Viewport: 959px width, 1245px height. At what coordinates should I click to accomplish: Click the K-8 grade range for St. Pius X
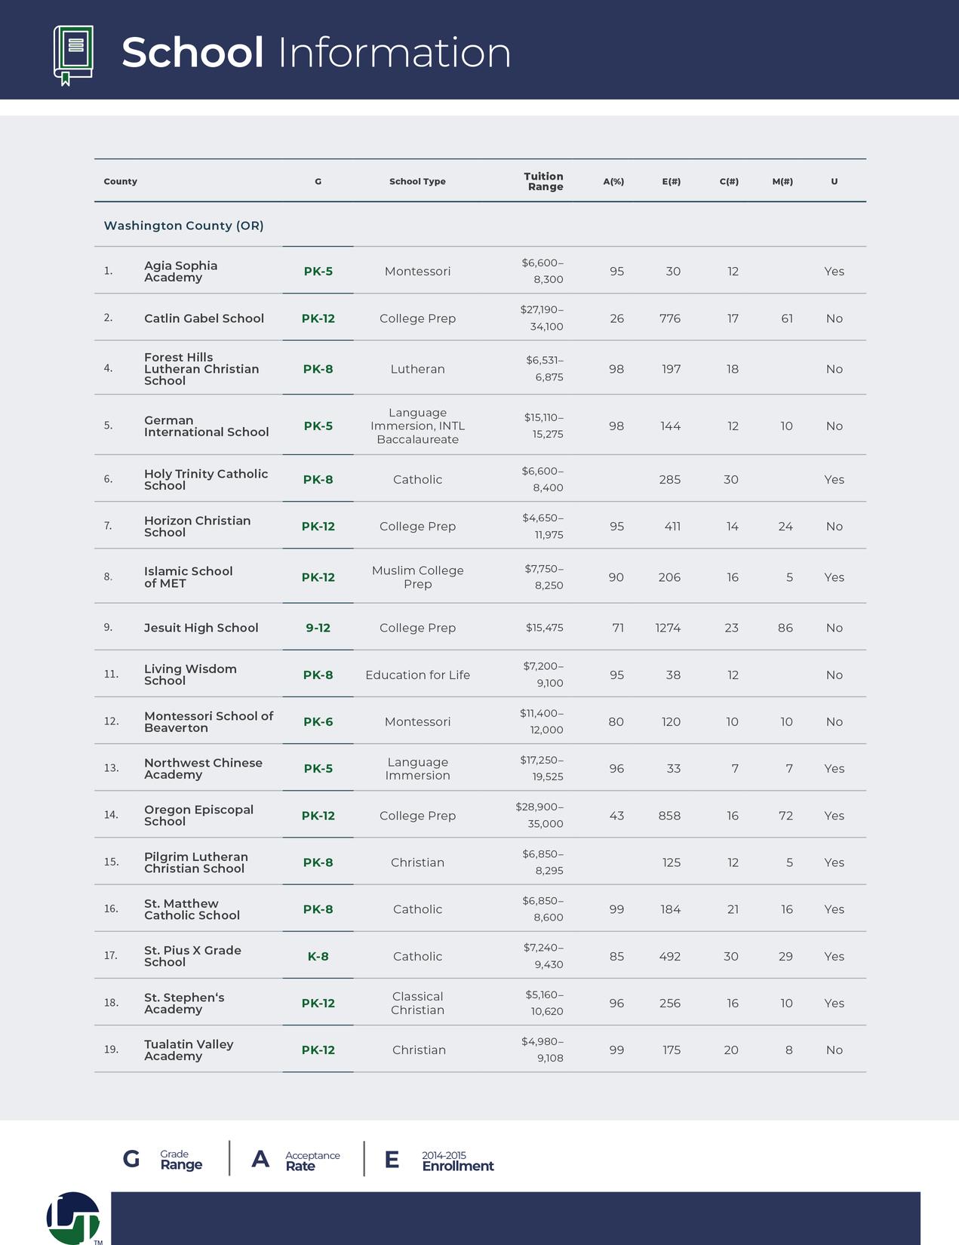tap(318, 957)
